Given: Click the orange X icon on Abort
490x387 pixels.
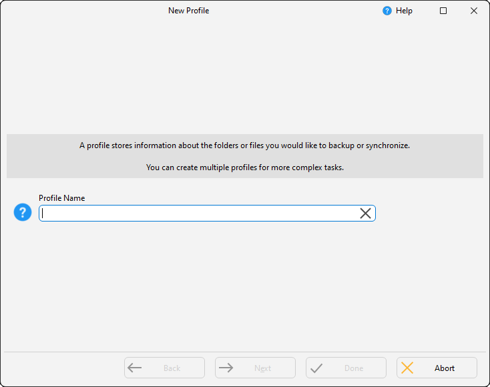Looking at the screenshot, I should tap(407, 368).
